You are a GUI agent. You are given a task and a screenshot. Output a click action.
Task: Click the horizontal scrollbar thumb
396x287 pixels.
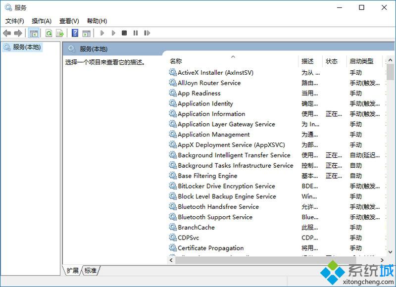coord(265,260)
